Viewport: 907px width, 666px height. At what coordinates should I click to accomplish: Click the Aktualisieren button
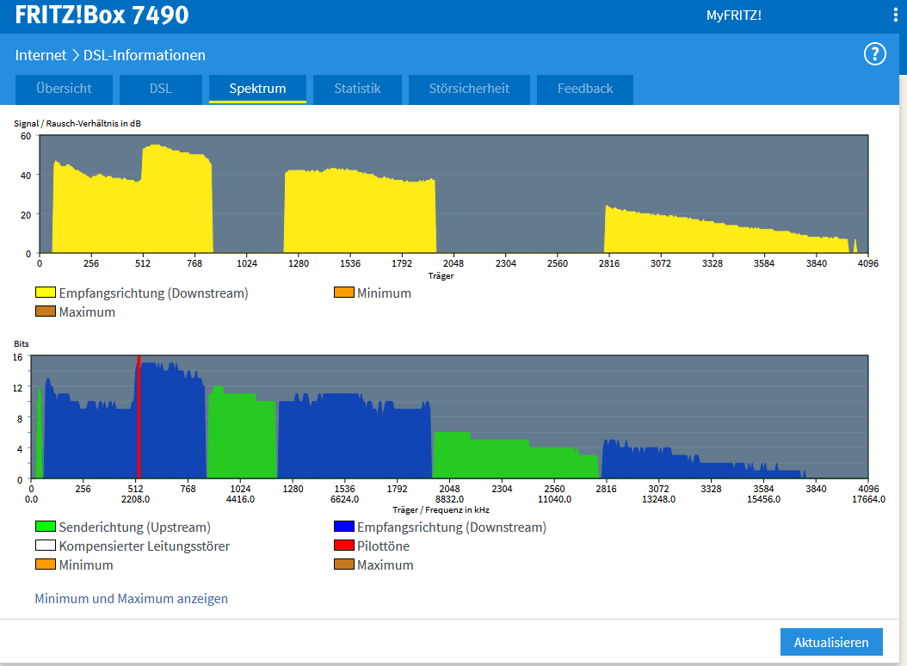pos(831,642)
